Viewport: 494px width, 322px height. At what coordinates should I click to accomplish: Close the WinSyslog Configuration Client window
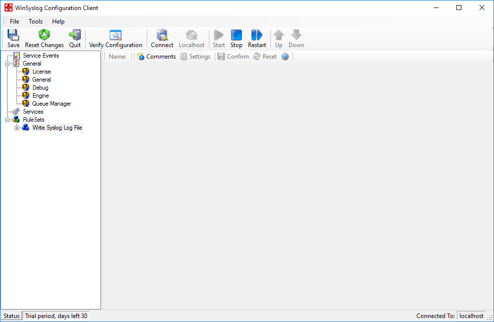point(482,8)
